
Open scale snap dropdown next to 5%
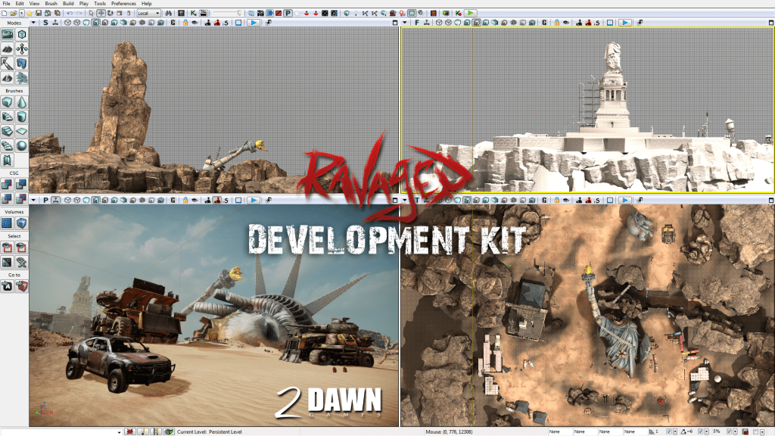click(736, 431)
